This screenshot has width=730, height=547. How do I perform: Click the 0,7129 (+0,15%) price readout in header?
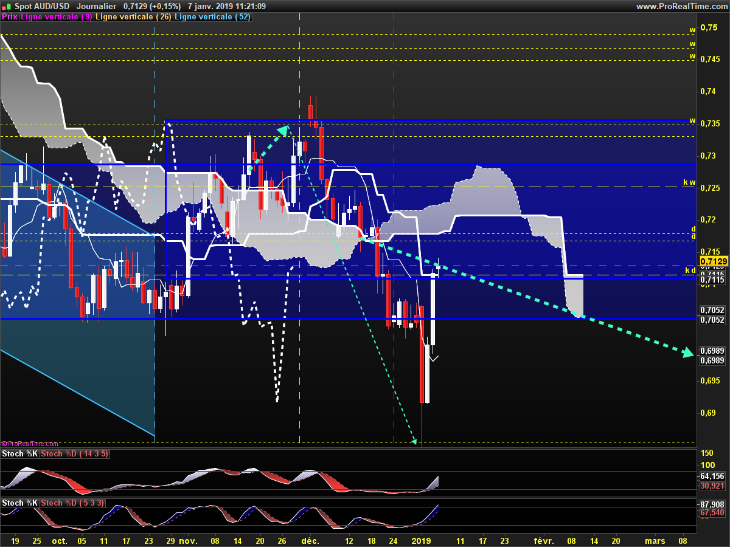pyautogui.click(x=151, y=6)
